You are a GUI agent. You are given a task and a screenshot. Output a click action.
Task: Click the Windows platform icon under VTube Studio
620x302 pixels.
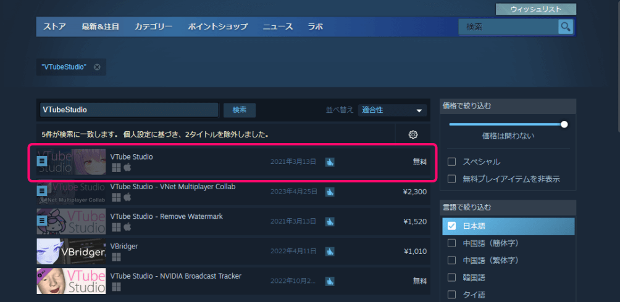(x=116, y=168)
